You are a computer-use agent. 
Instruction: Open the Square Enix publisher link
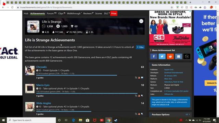[169, 69]
